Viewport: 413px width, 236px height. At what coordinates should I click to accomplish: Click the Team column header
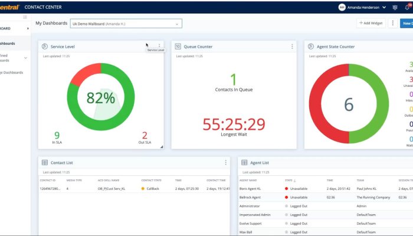tap(360, 181)
